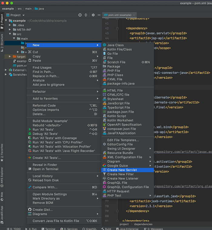Click the locate/select opened file target icon
212x230 pixels.
[x=80, y=15]
